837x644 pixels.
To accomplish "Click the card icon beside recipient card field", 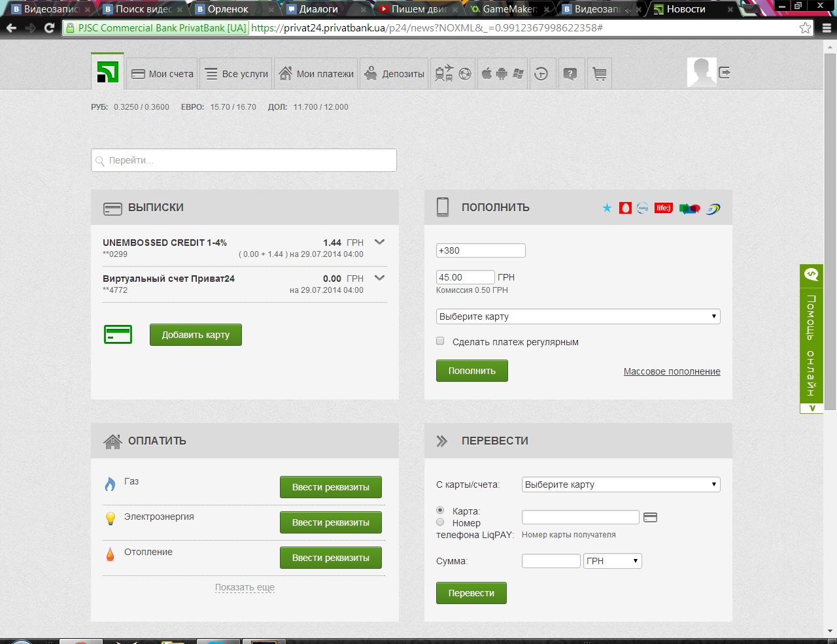I will 650,517.
